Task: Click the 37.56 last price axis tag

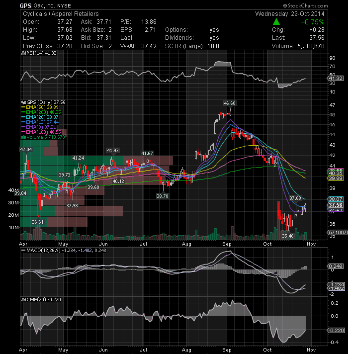Action: point(335,205)
